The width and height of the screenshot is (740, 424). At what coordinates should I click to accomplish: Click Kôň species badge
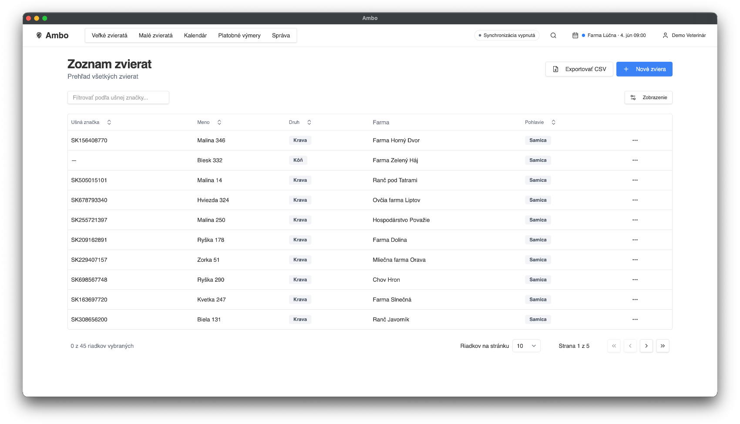(x=298, y=160)
